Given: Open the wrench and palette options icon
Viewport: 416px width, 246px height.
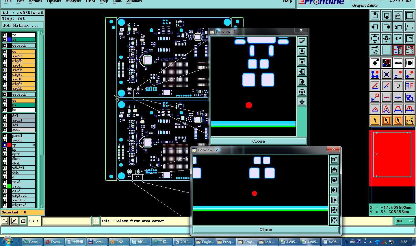Looking at the screenshot, I should click(x=375, y=50).
